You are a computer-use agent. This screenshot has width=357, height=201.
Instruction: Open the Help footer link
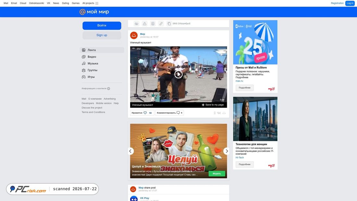pyautogui.click(x=116, y=103)
